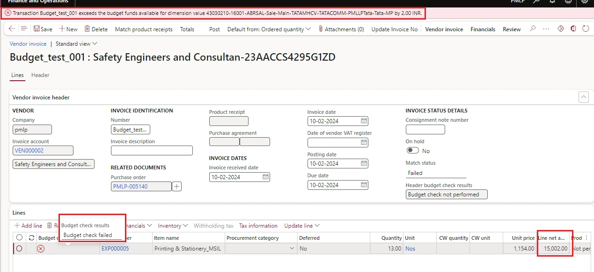Open the navigation list icon beside Save
The height and width of the screenshot is (272, 594).
coord(24,29)
